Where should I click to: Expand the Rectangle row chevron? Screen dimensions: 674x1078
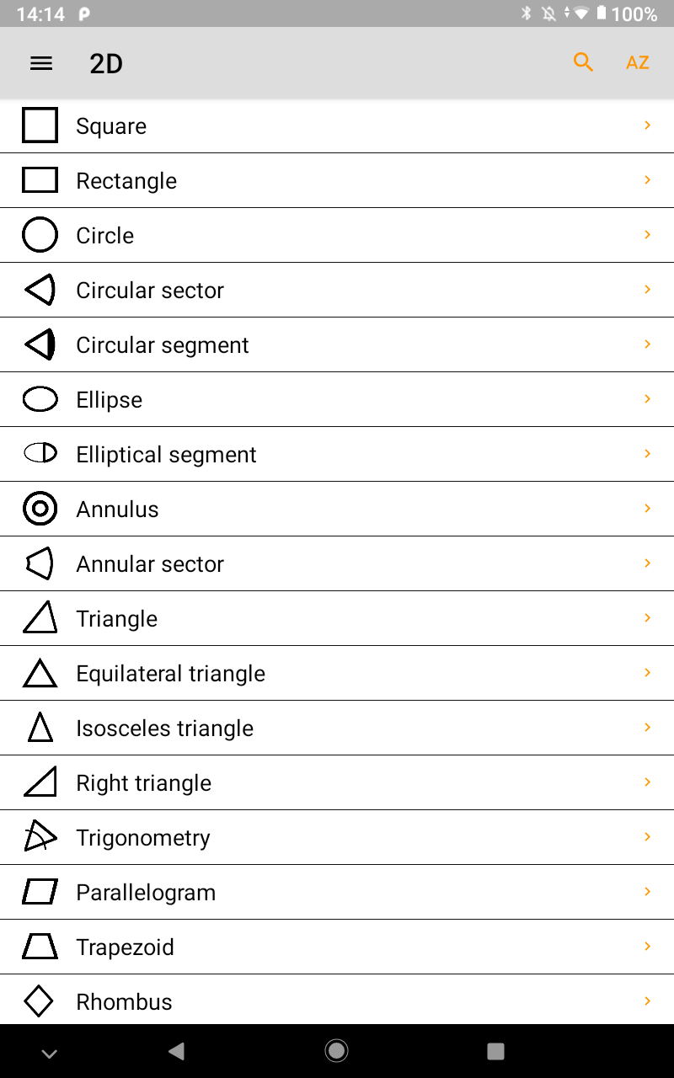(647, 180)
